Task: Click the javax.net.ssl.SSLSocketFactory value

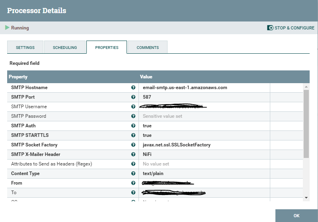Action: point(177,145)
